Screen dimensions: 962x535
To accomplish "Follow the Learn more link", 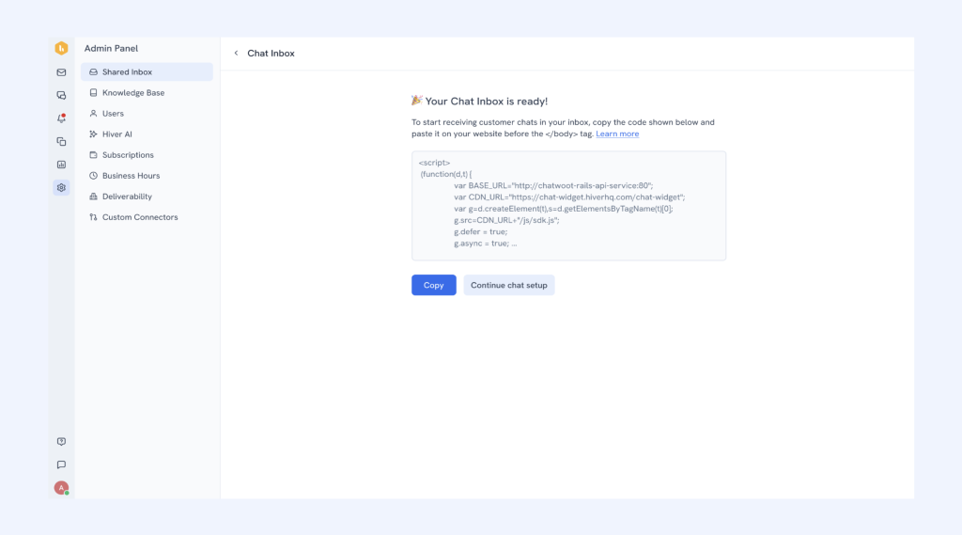I will (x=617, y=134).
